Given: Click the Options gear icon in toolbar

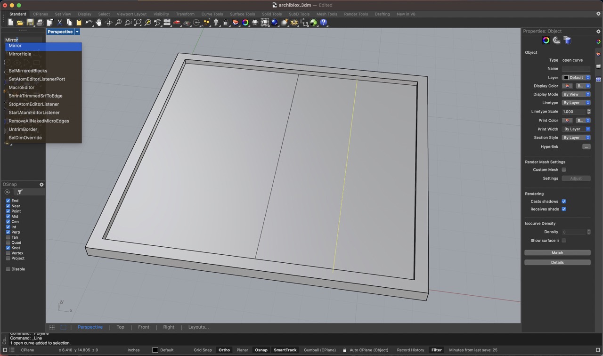Looking at the screenshot, I should click(x=294, y=23).
